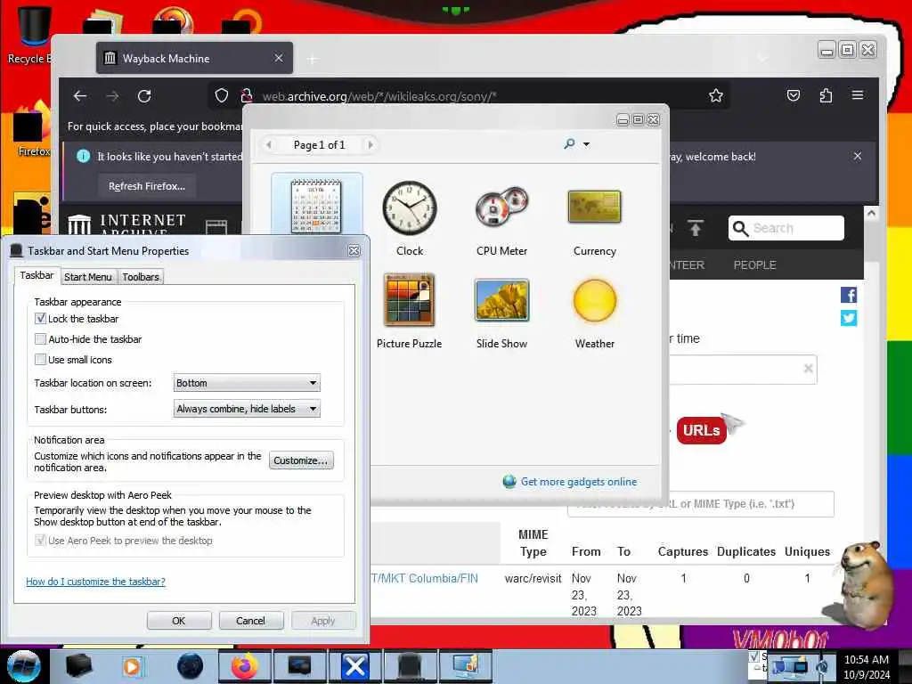The height and width of the screenshot is (684, 912).
Task: Enable Use small icons
Action: tap(40, 360)
